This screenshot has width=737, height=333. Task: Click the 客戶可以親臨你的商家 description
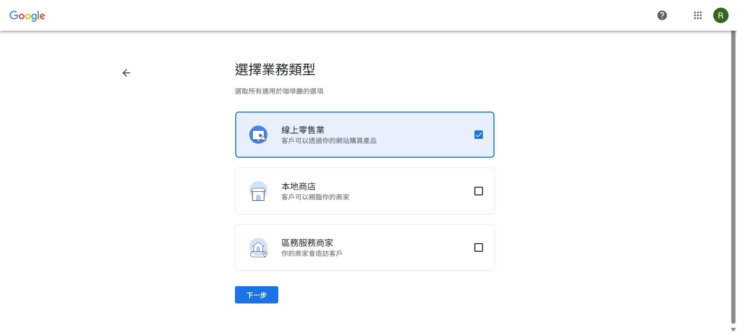pyautogui.click(x=315, y=197)
